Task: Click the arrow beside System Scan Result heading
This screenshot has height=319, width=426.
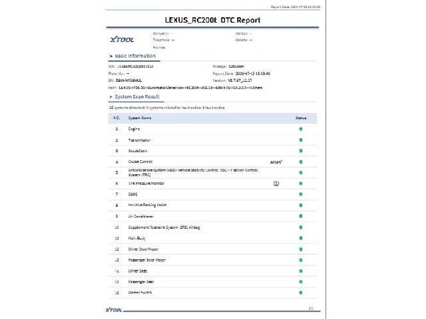Action: 111,97
